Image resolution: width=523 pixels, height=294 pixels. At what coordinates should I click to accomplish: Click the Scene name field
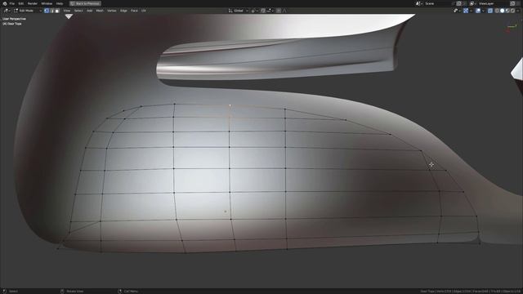pos(439,3)
